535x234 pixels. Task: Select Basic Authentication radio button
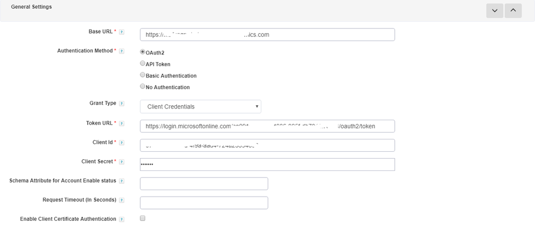[x=142, y=75]
